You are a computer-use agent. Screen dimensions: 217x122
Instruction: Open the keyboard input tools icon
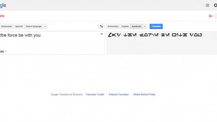pos(2,52)
